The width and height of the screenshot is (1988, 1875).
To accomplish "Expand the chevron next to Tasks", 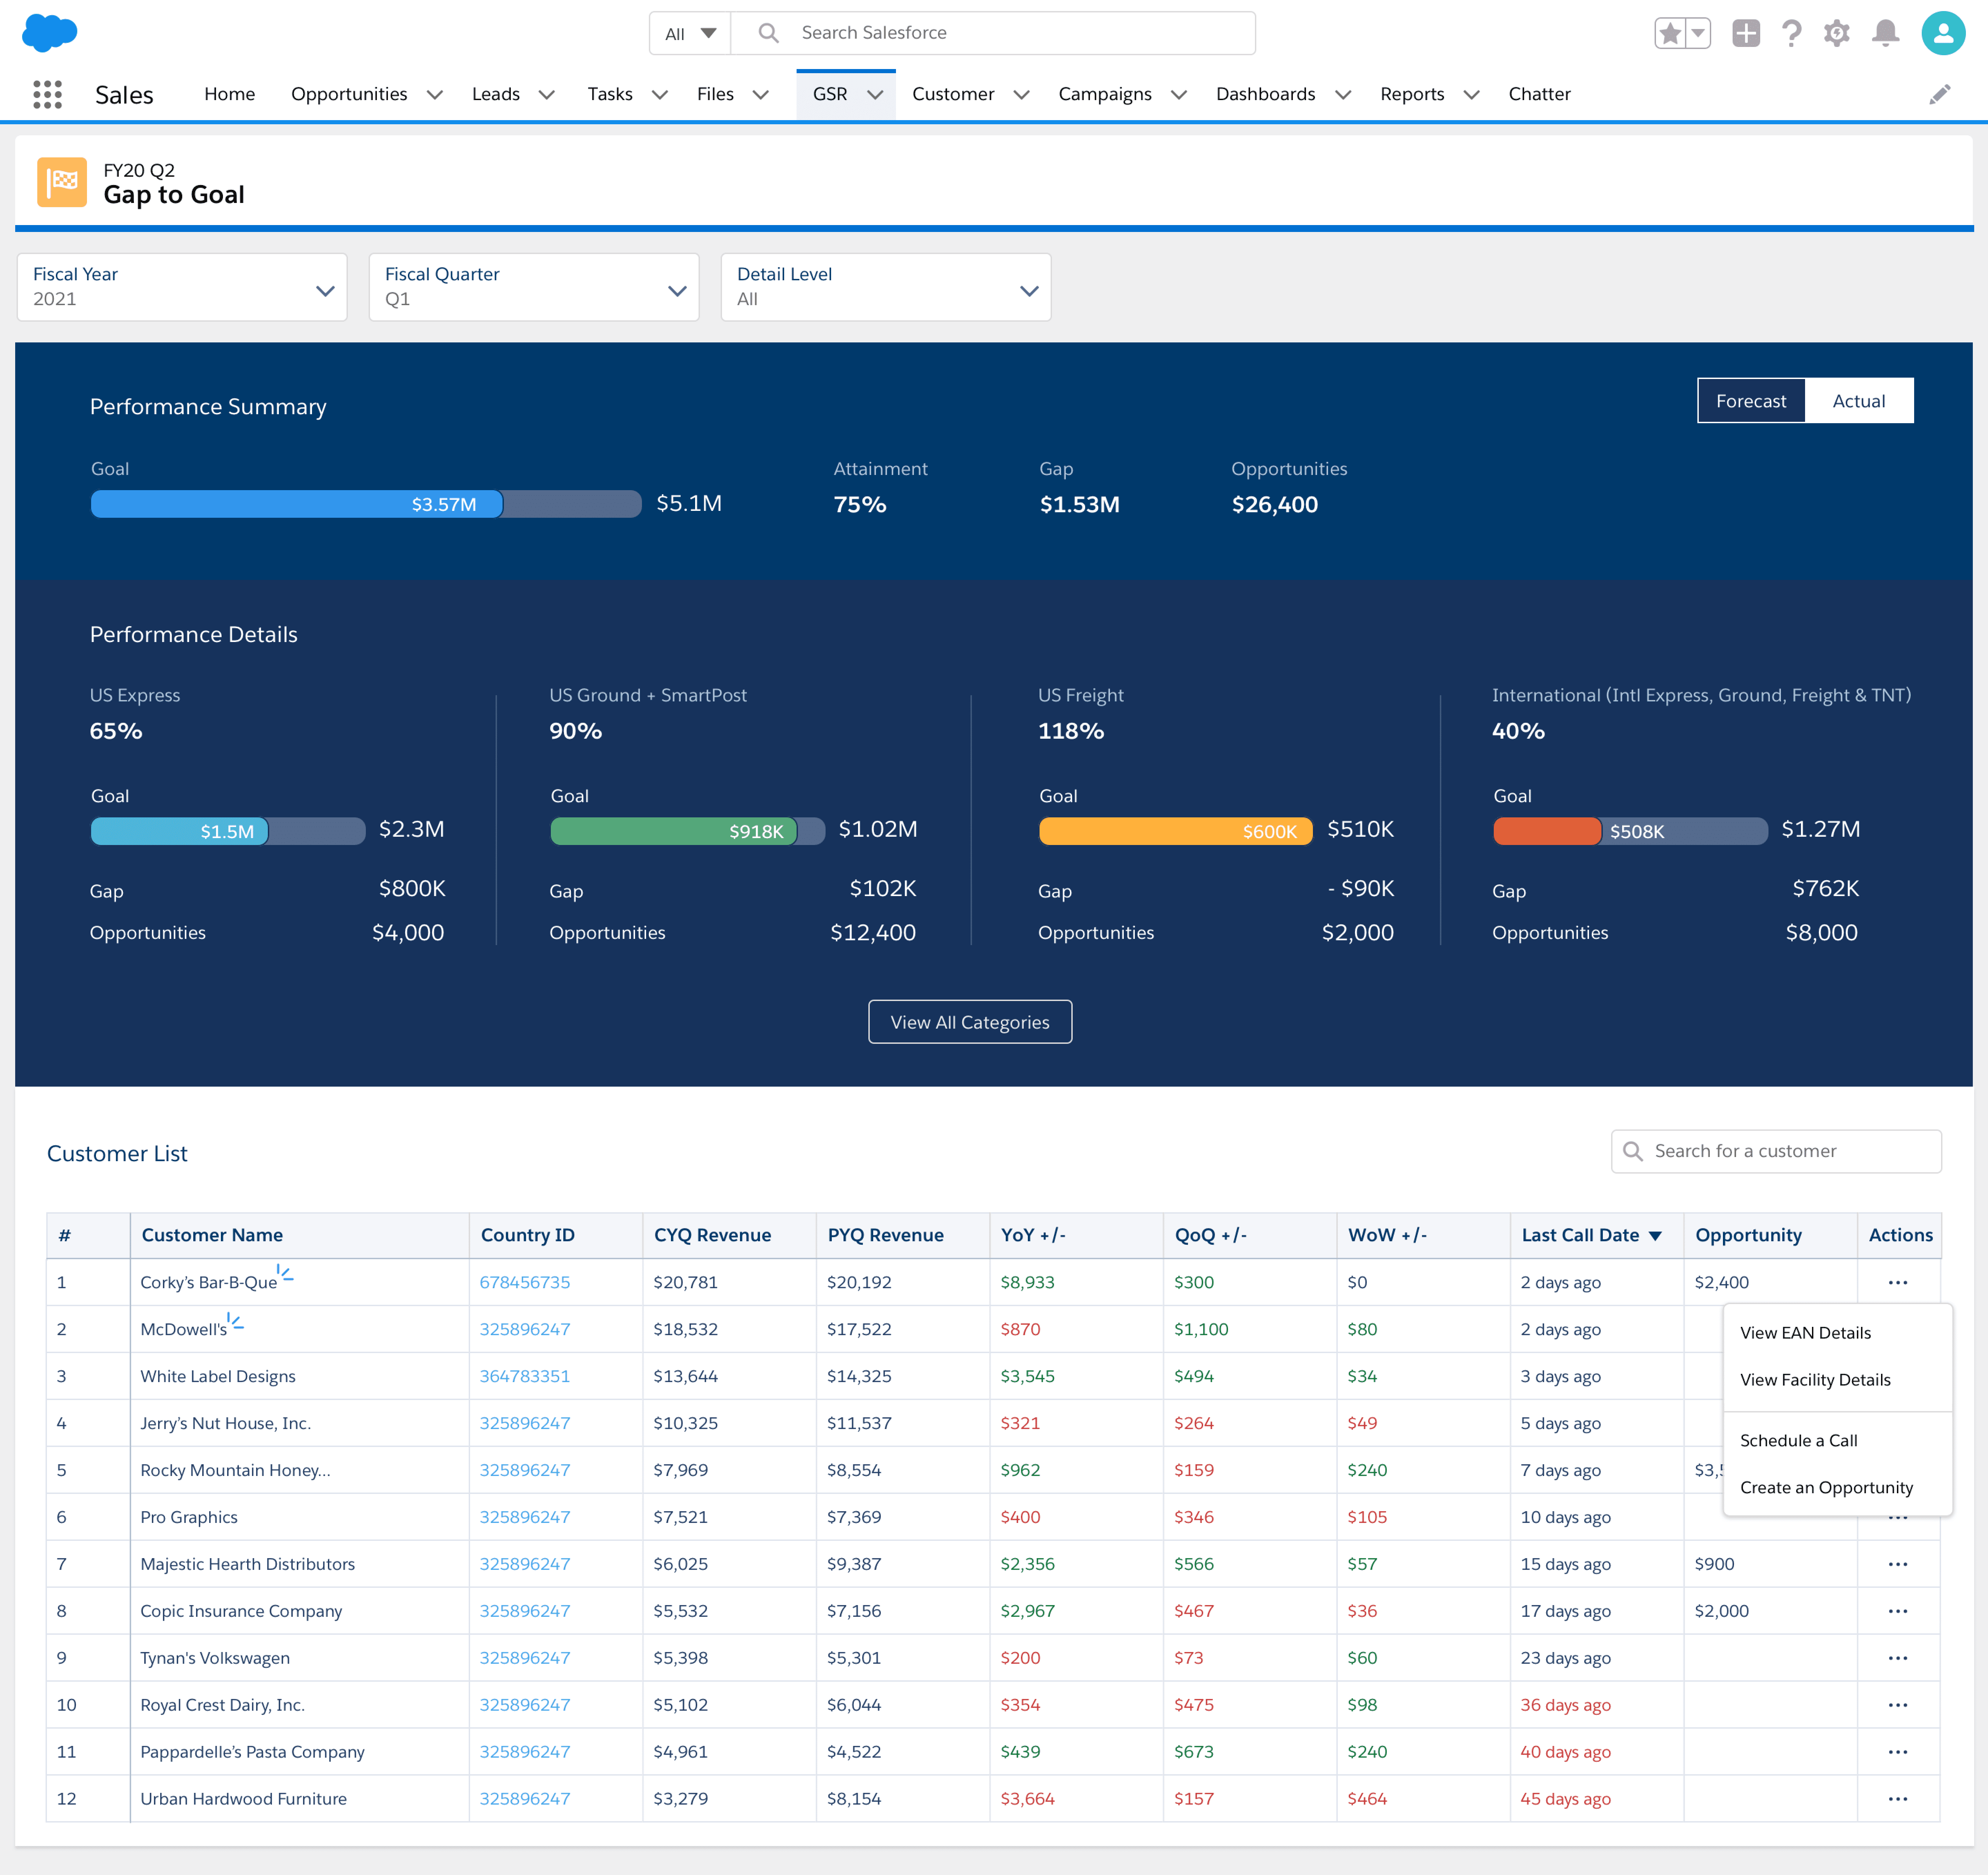I will [660, 95].
